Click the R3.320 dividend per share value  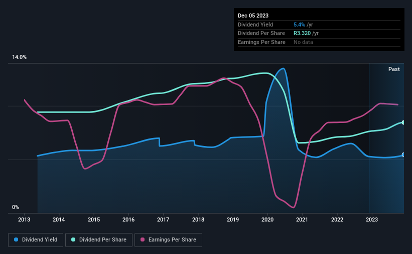(302, 33)
